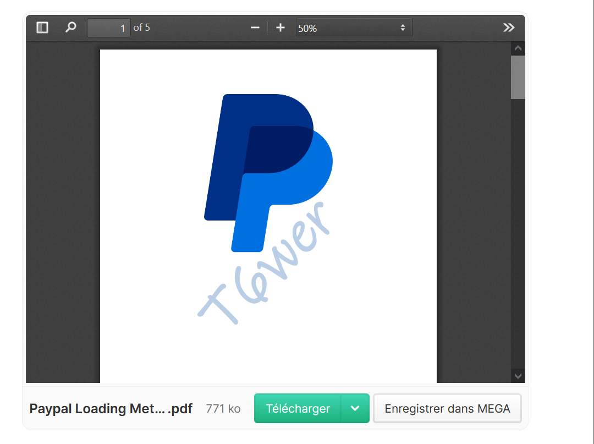This screenshot has width=594, height=444.
Task: Zoom out with the minus icon
Action: pyautogui.click(x=255, y=28)
